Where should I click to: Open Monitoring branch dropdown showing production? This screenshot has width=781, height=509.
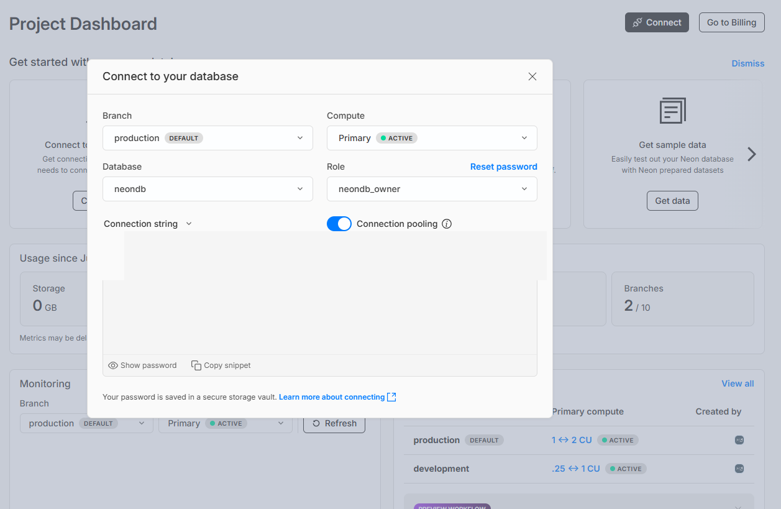86,423
